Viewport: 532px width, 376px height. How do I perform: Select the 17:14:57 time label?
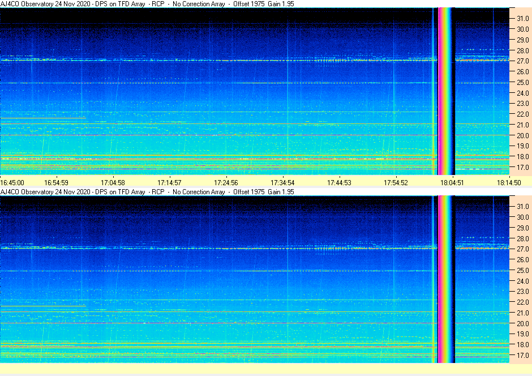tap(169, 182)
